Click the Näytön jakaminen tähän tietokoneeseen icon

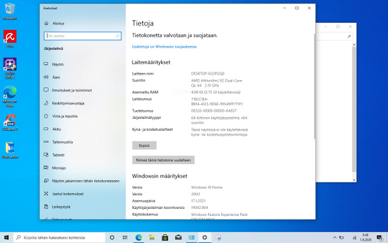[46, 181]
